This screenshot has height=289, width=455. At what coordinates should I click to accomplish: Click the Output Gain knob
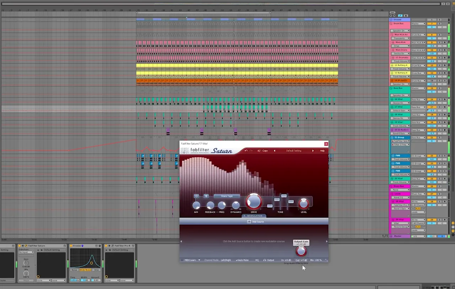(x=301, y=251)
